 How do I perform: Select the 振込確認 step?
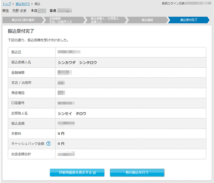[147, 20]
